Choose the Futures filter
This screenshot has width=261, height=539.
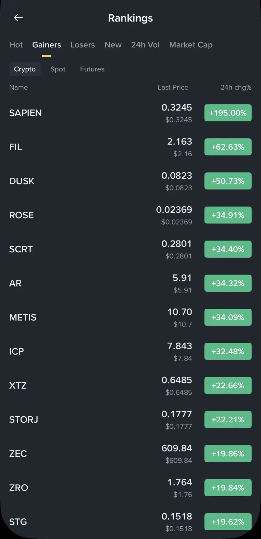(x=92, y=69)
